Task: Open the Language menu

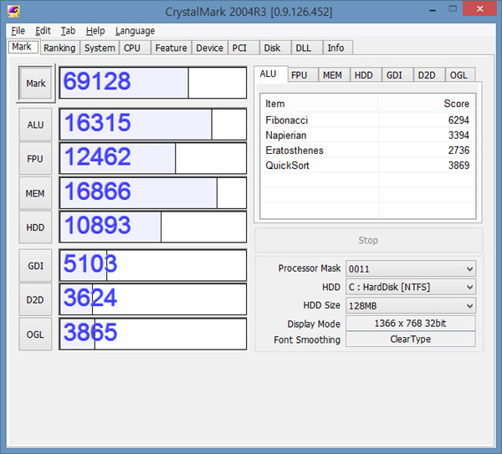Action: pos(135,31)
